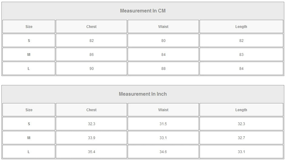Click the chest value 86 for size M
Viewport: 286px width, 161px height.
click(91, 55)
